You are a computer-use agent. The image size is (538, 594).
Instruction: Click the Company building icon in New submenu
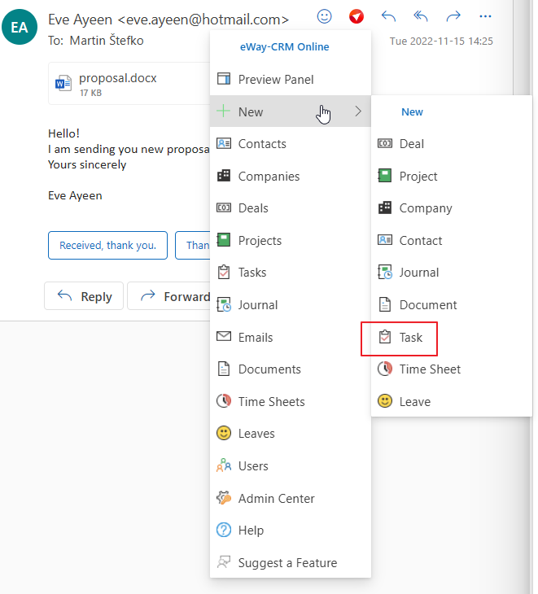point(384,207)
